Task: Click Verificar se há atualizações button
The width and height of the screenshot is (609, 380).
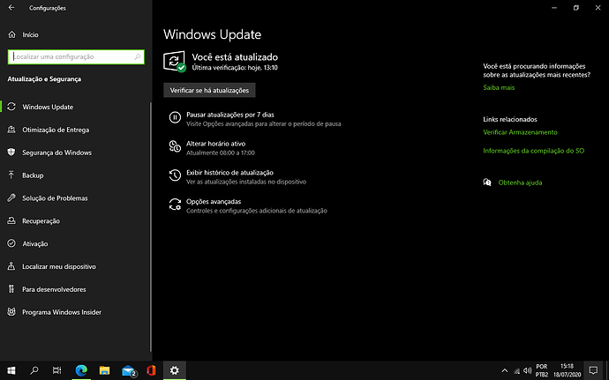Action: (209, 90)
